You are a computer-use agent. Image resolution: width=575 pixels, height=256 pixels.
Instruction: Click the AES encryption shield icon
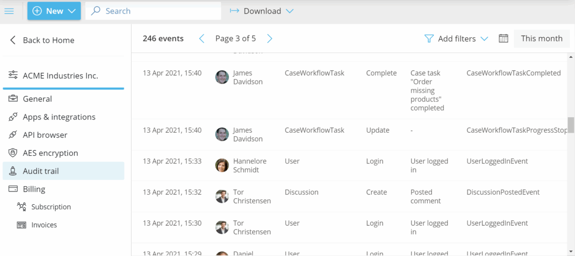[13, 153]
